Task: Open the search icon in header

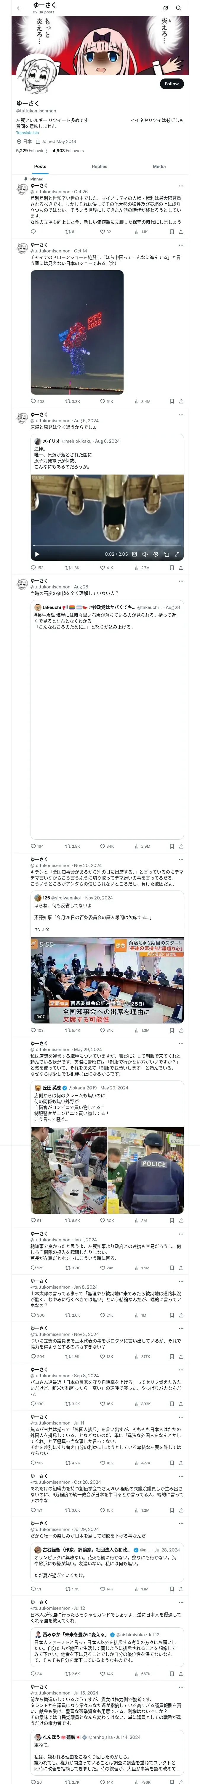Action: [179, 8]
